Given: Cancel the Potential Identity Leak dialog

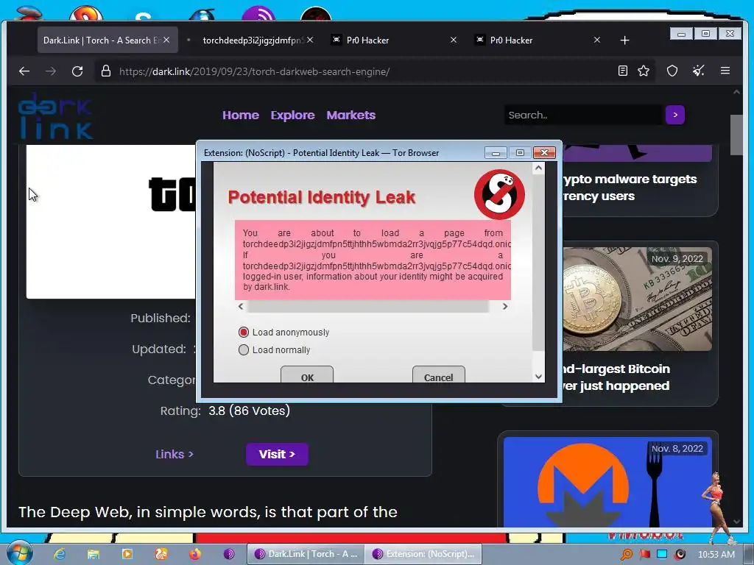Looking at the screenshot, I should coord(439,374).
